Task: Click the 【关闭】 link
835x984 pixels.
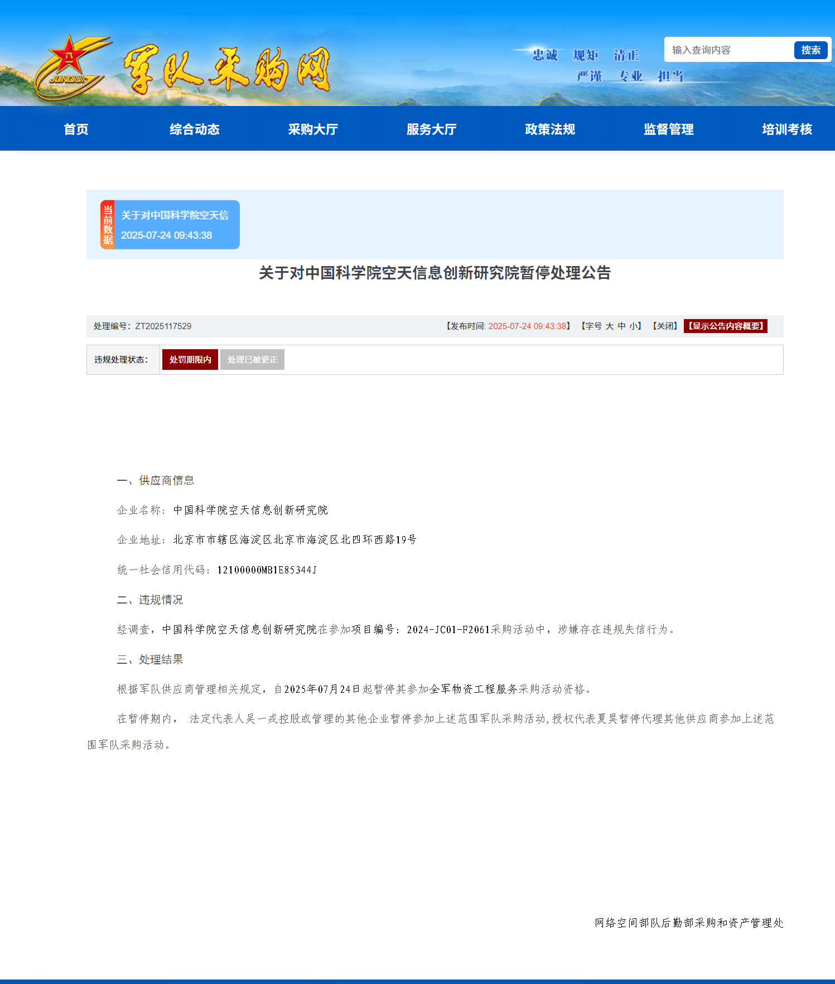Action: [665, 326]
